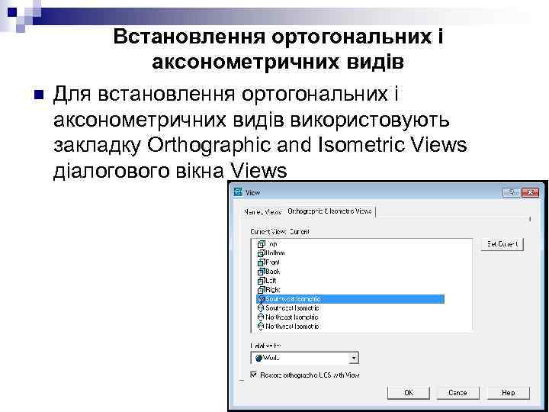The image size is (549, 412).
Task: Click the Relative to label
Action: click(266, 346)
